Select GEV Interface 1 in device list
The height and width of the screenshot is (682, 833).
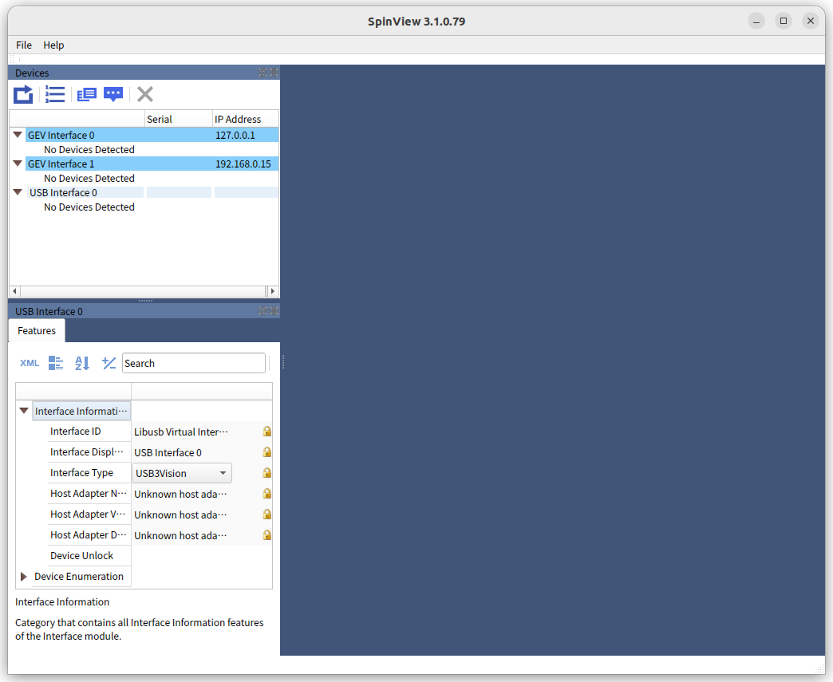pyautogui.click(x=61, y=164)
